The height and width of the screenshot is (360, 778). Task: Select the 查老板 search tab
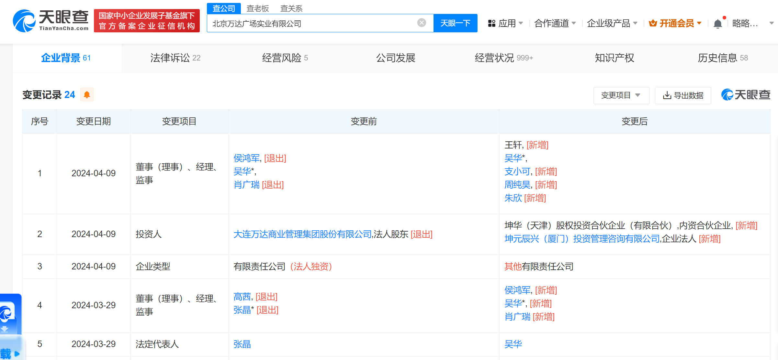point(257,8)
